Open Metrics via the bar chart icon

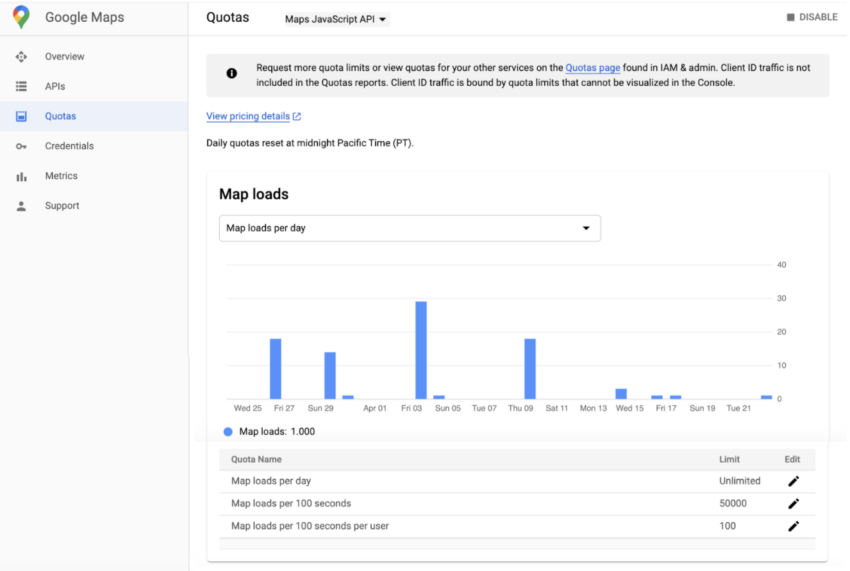click(x=21, y=175)
